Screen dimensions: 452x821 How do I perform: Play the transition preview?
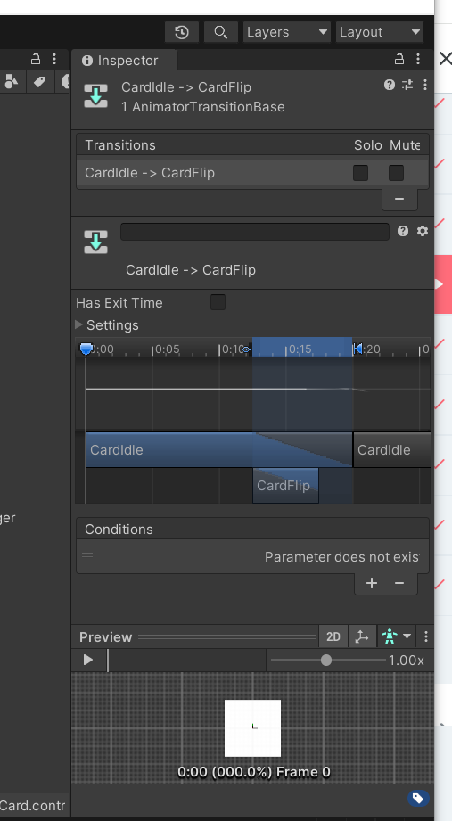(88, 660)
